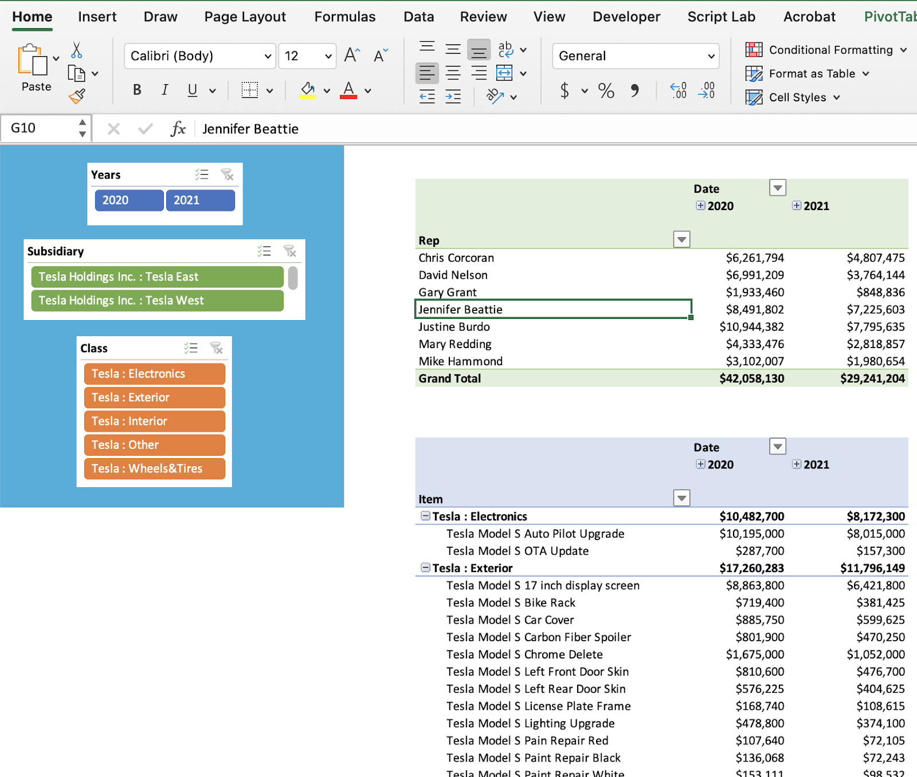Apply the red font color
The width and height of the screenshot is (917, 777).
(x=348, y=90)
